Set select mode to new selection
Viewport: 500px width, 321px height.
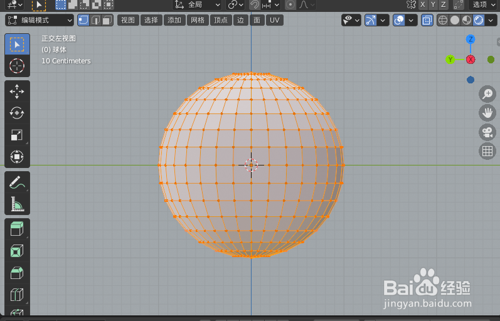pos(61,4)
